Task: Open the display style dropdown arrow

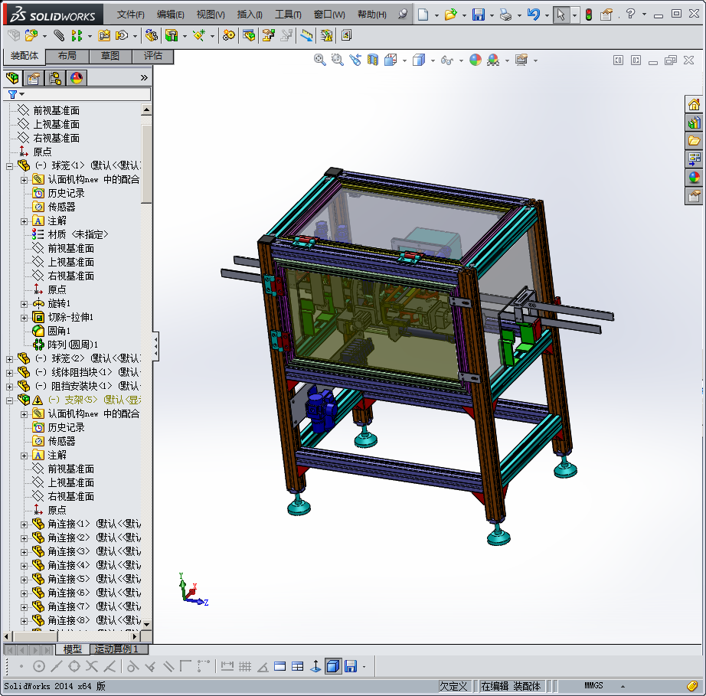Action: (433, 60)
